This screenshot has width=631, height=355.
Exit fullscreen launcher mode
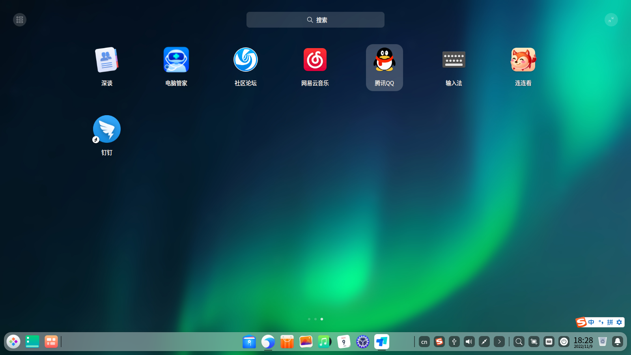(611, 20)
